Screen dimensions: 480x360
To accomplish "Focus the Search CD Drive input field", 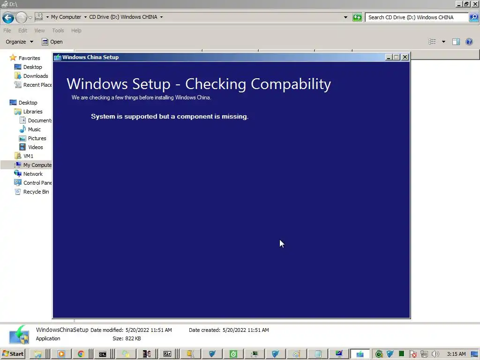I will pyautogui.click(x=417, y=17).
